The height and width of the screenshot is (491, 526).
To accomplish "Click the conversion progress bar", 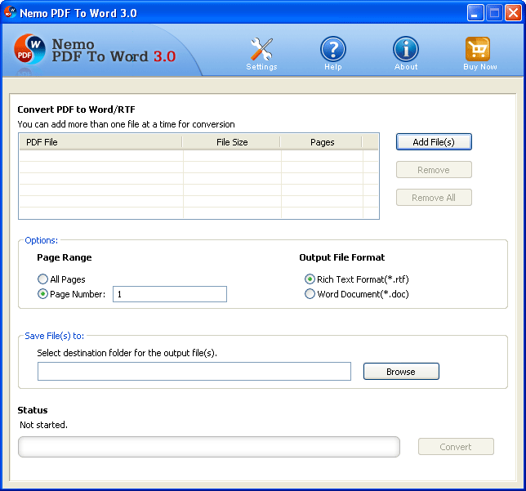I will pyautogui.click(x=209, y=447).
